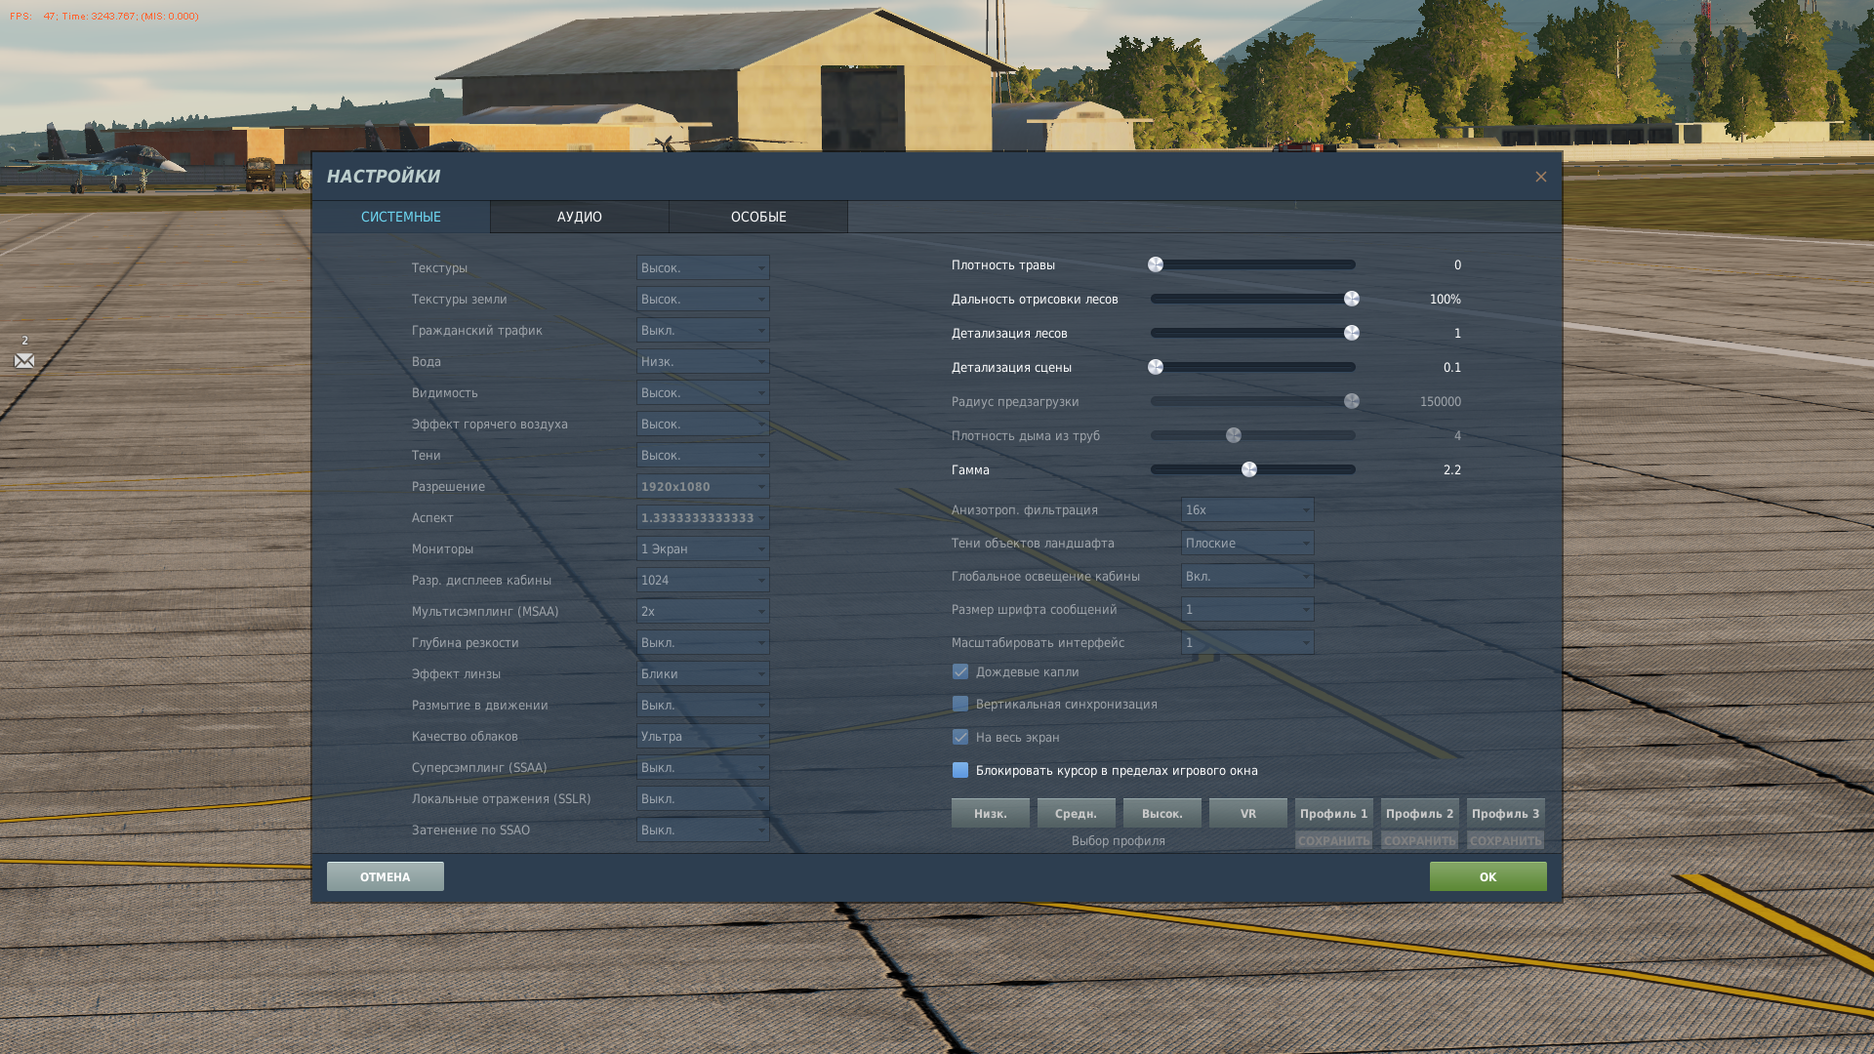1874x1054 pixels.
Task: Expand Разр. дисплеев кабины dropdown
Action: pos(703,580)
